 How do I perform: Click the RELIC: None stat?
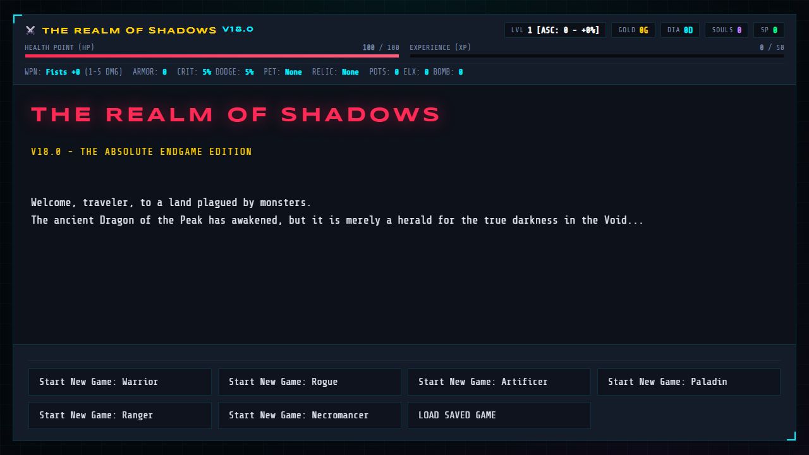[336, 72]
